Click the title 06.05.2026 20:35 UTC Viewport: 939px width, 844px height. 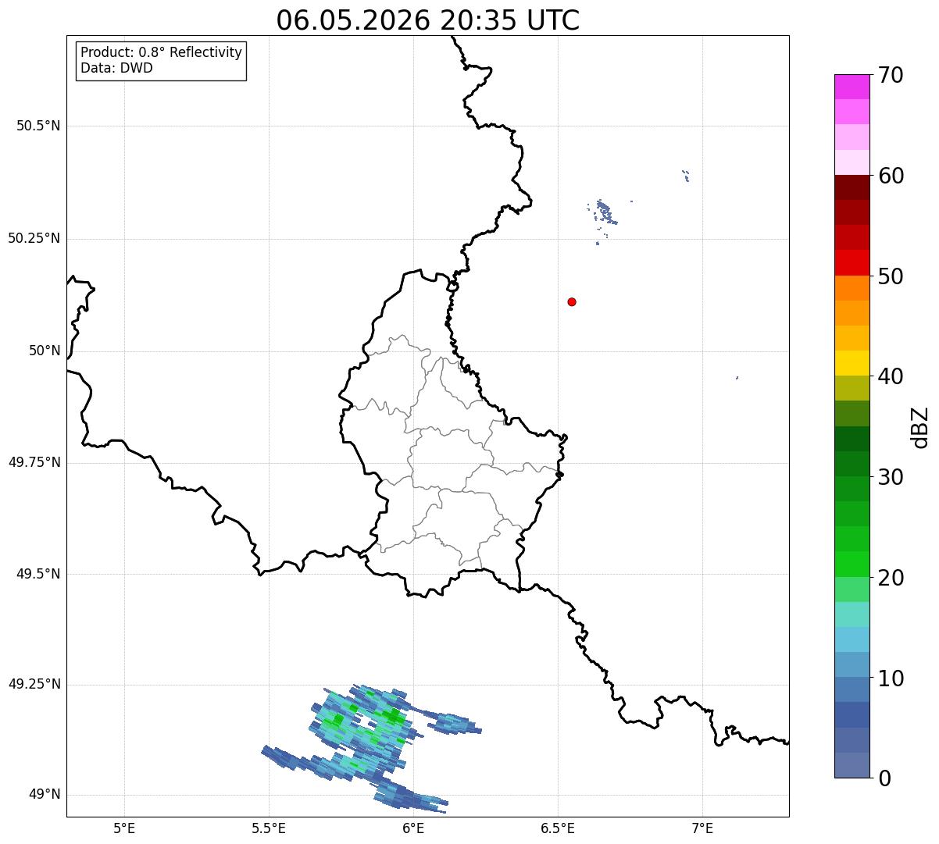428,20
